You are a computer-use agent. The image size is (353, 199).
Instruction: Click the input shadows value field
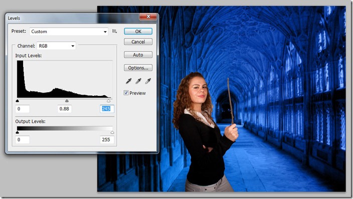(23, 108)
